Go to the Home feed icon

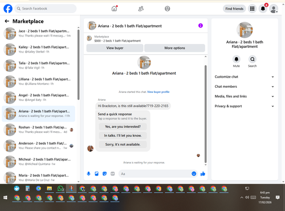click(114, 9)
